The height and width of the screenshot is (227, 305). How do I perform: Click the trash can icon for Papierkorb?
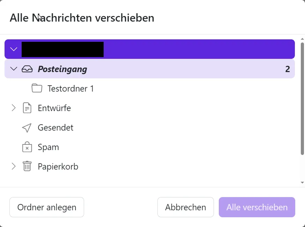click(27, 166)
